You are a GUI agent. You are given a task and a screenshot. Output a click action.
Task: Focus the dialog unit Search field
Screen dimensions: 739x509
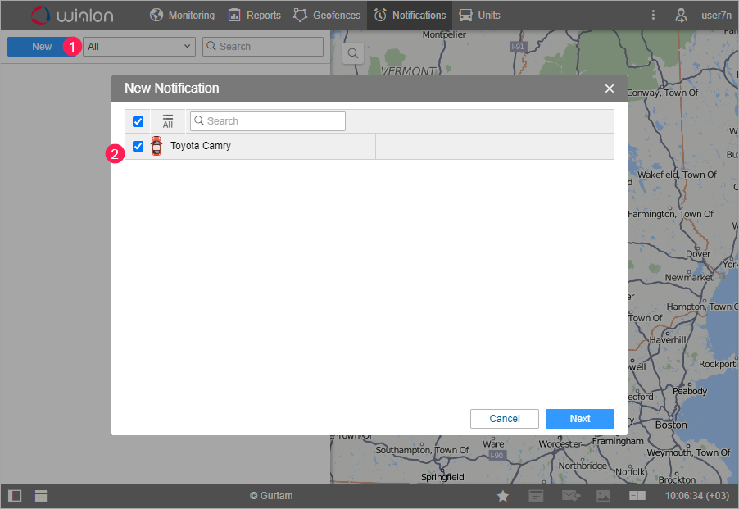point(268,121)
